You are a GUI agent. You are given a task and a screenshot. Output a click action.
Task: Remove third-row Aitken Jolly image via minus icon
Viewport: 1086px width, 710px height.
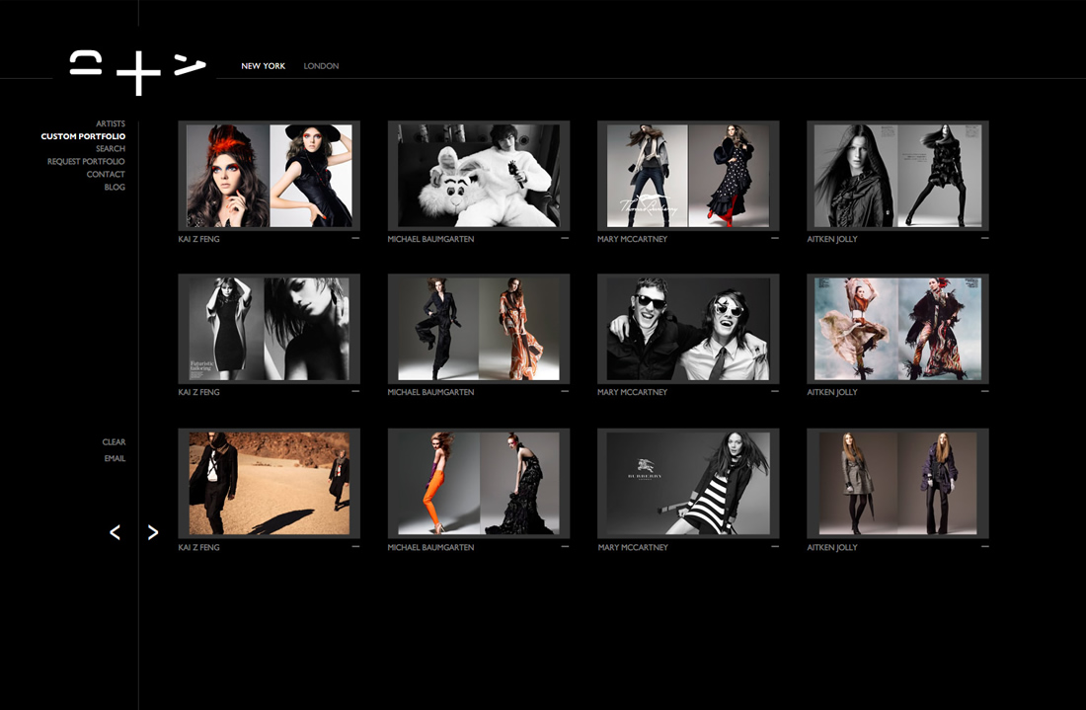(984, 546)
